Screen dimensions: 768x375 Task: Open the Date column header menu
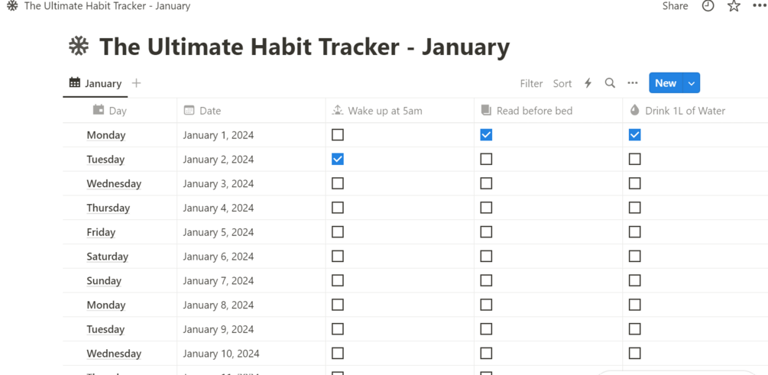click(209, 111)
